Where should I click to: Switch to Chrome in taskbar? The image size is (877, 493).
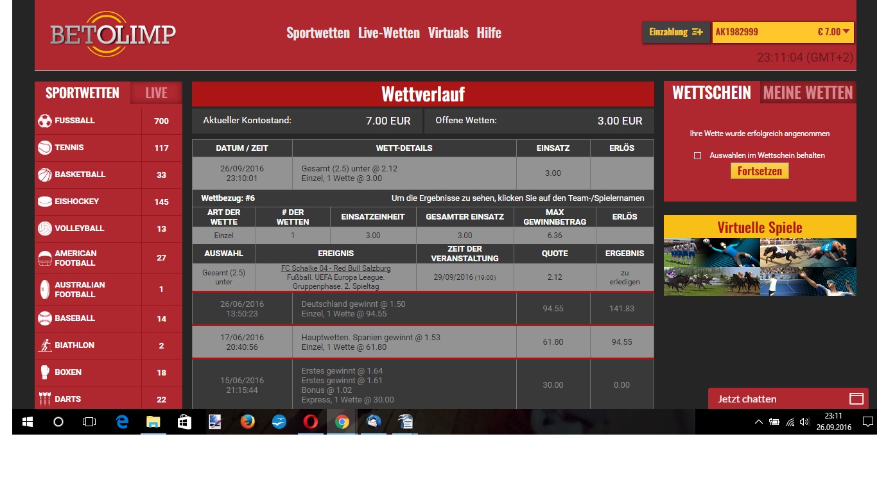tap(342, 422)
